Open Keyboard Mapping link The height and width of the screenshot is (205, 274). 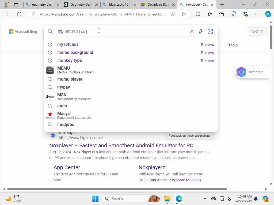(185, 180)
